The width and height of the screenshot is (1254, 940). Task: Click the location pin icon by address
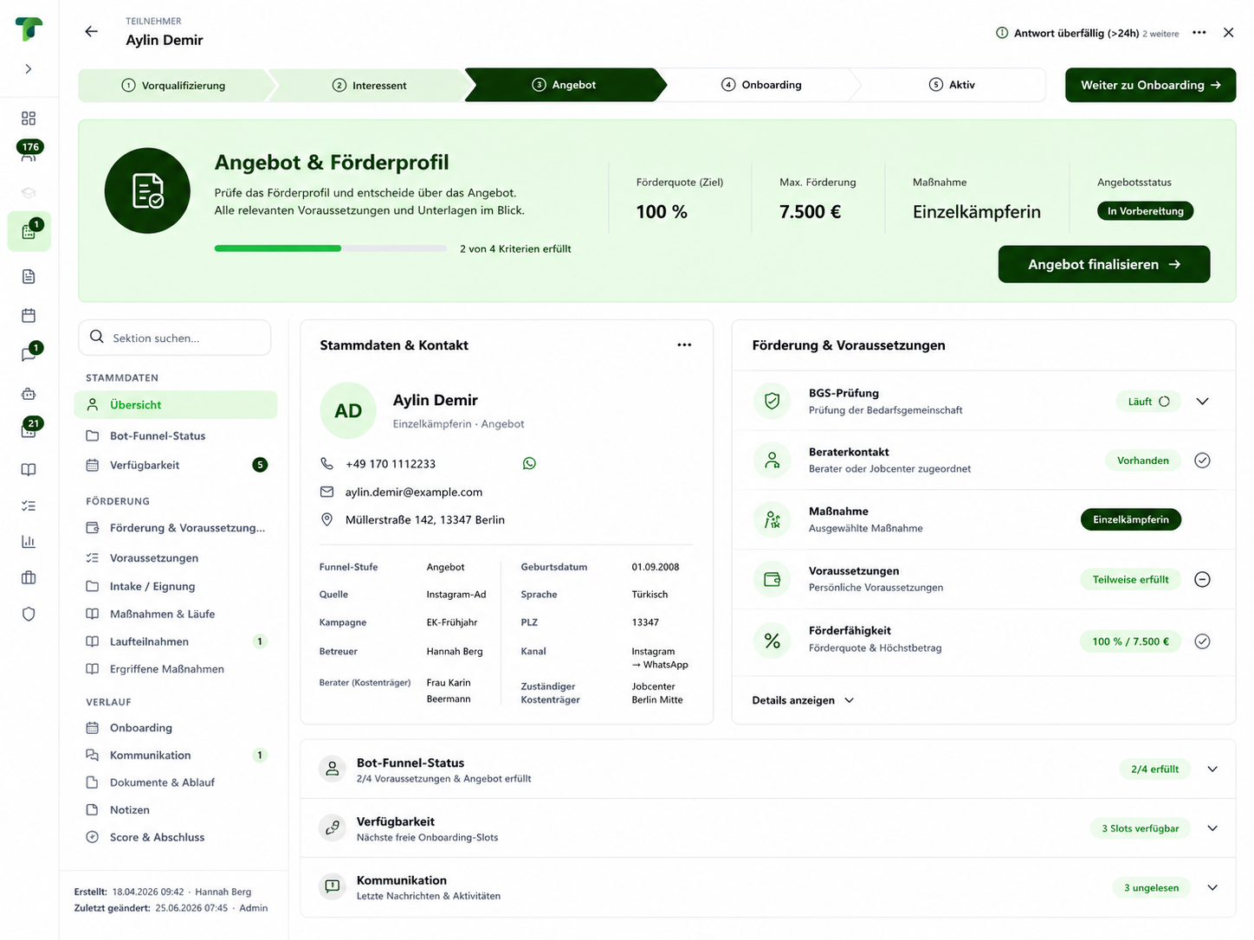point(326,519)
